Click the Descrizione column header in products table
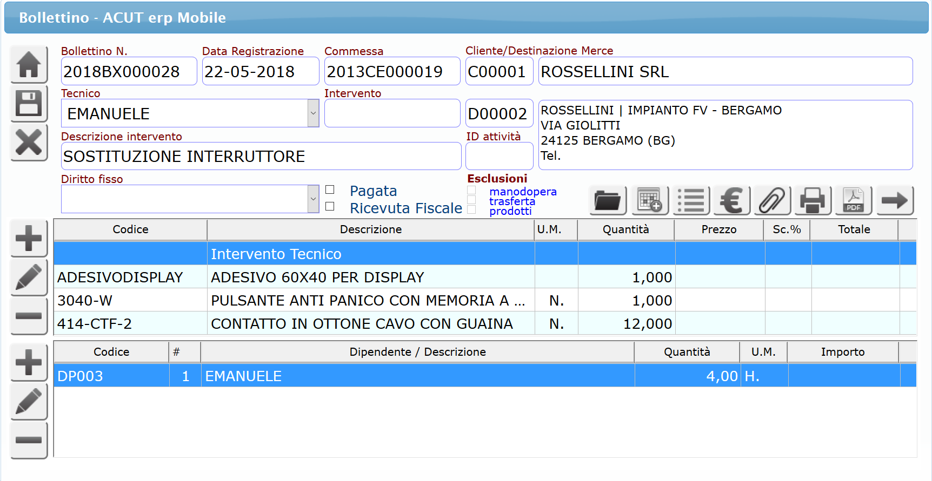The width and height of the screenshot is (932, 481). point(370,229)
